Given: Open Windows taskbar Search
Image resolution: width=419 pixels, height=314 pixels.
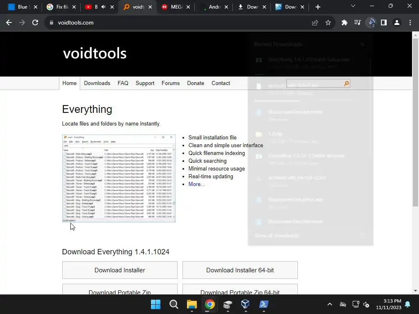Looking at the screenshot, I should point(173,304).
